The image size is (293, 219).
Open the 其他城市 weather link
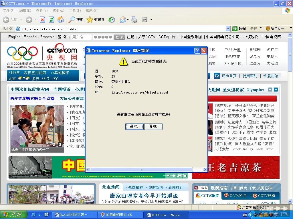click(60, 73)
